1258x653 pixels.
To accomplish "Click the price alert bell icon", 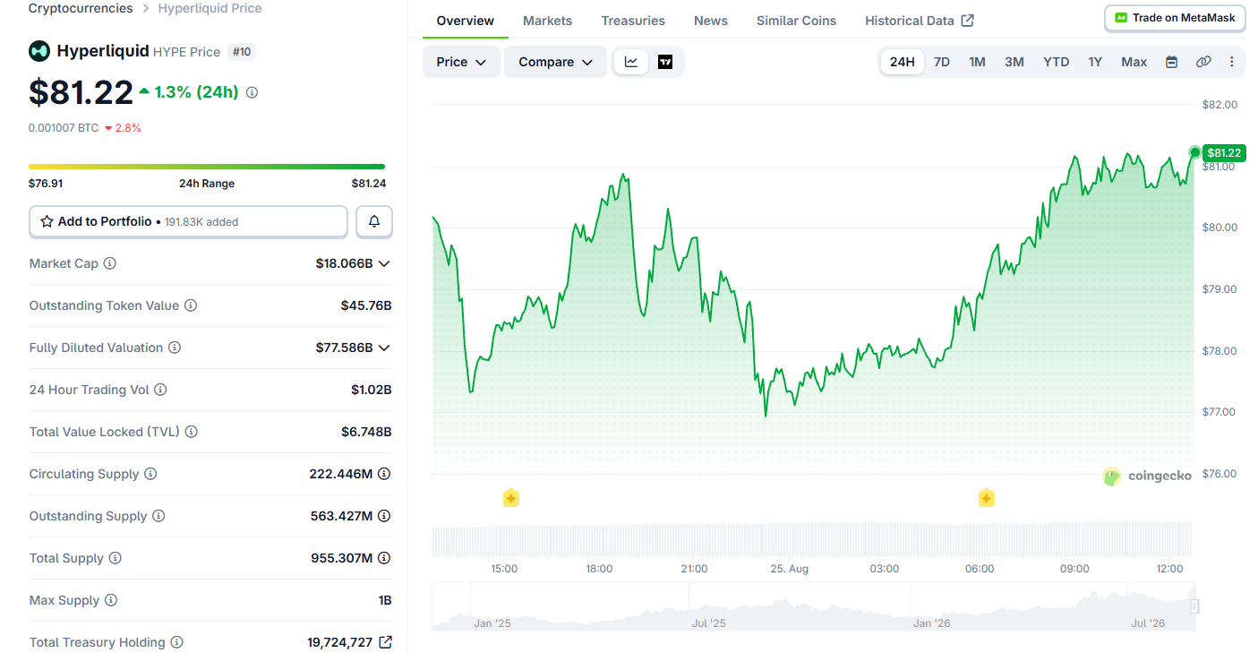I will [374, 221].
